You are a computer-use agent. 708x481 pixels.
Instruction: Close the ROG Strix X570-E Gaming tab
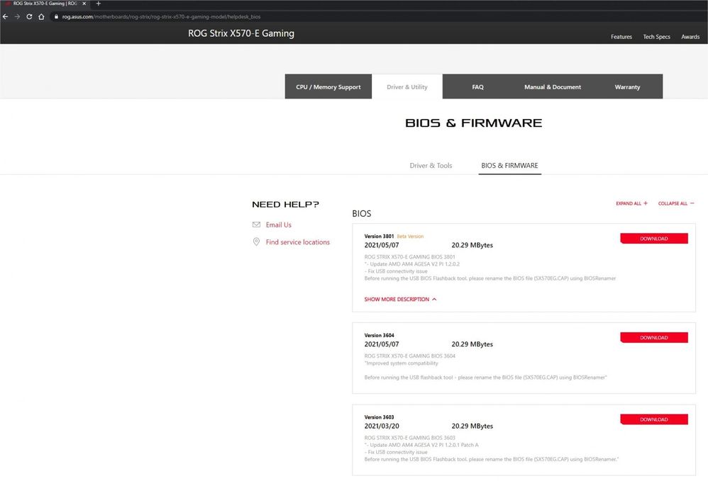point(84,4)
